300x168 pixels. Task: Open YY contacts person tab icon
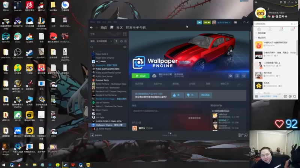pyautogui.click(x=270, y=29)
